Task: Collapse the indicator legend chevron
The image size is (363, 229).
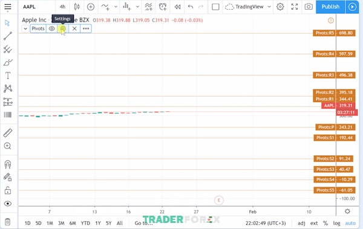Action: pos(25,28)
